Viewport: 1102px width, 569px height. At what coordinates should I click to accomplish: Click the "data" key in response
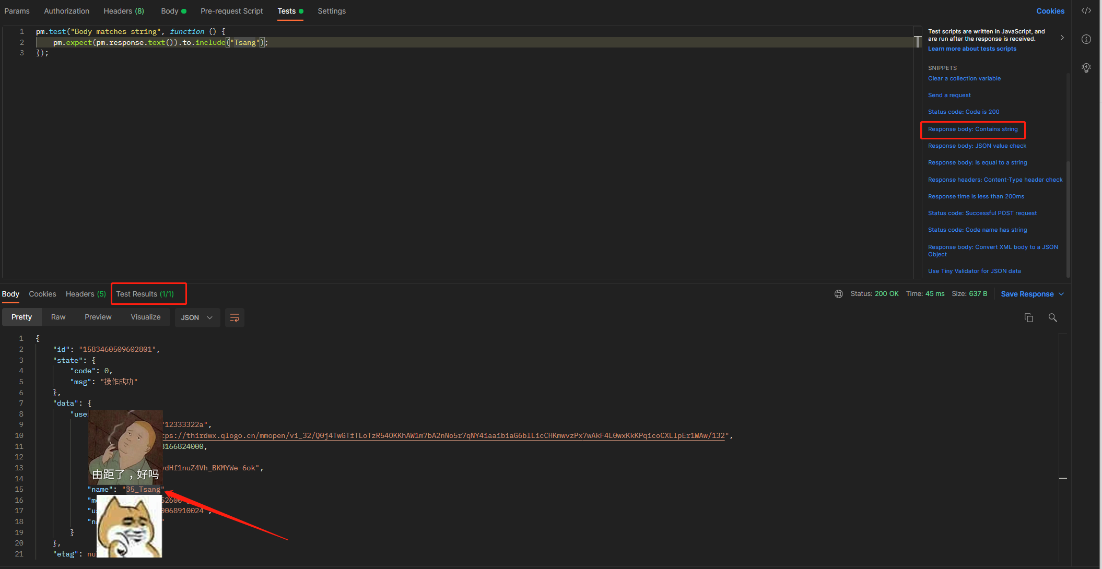click(66, 403)
